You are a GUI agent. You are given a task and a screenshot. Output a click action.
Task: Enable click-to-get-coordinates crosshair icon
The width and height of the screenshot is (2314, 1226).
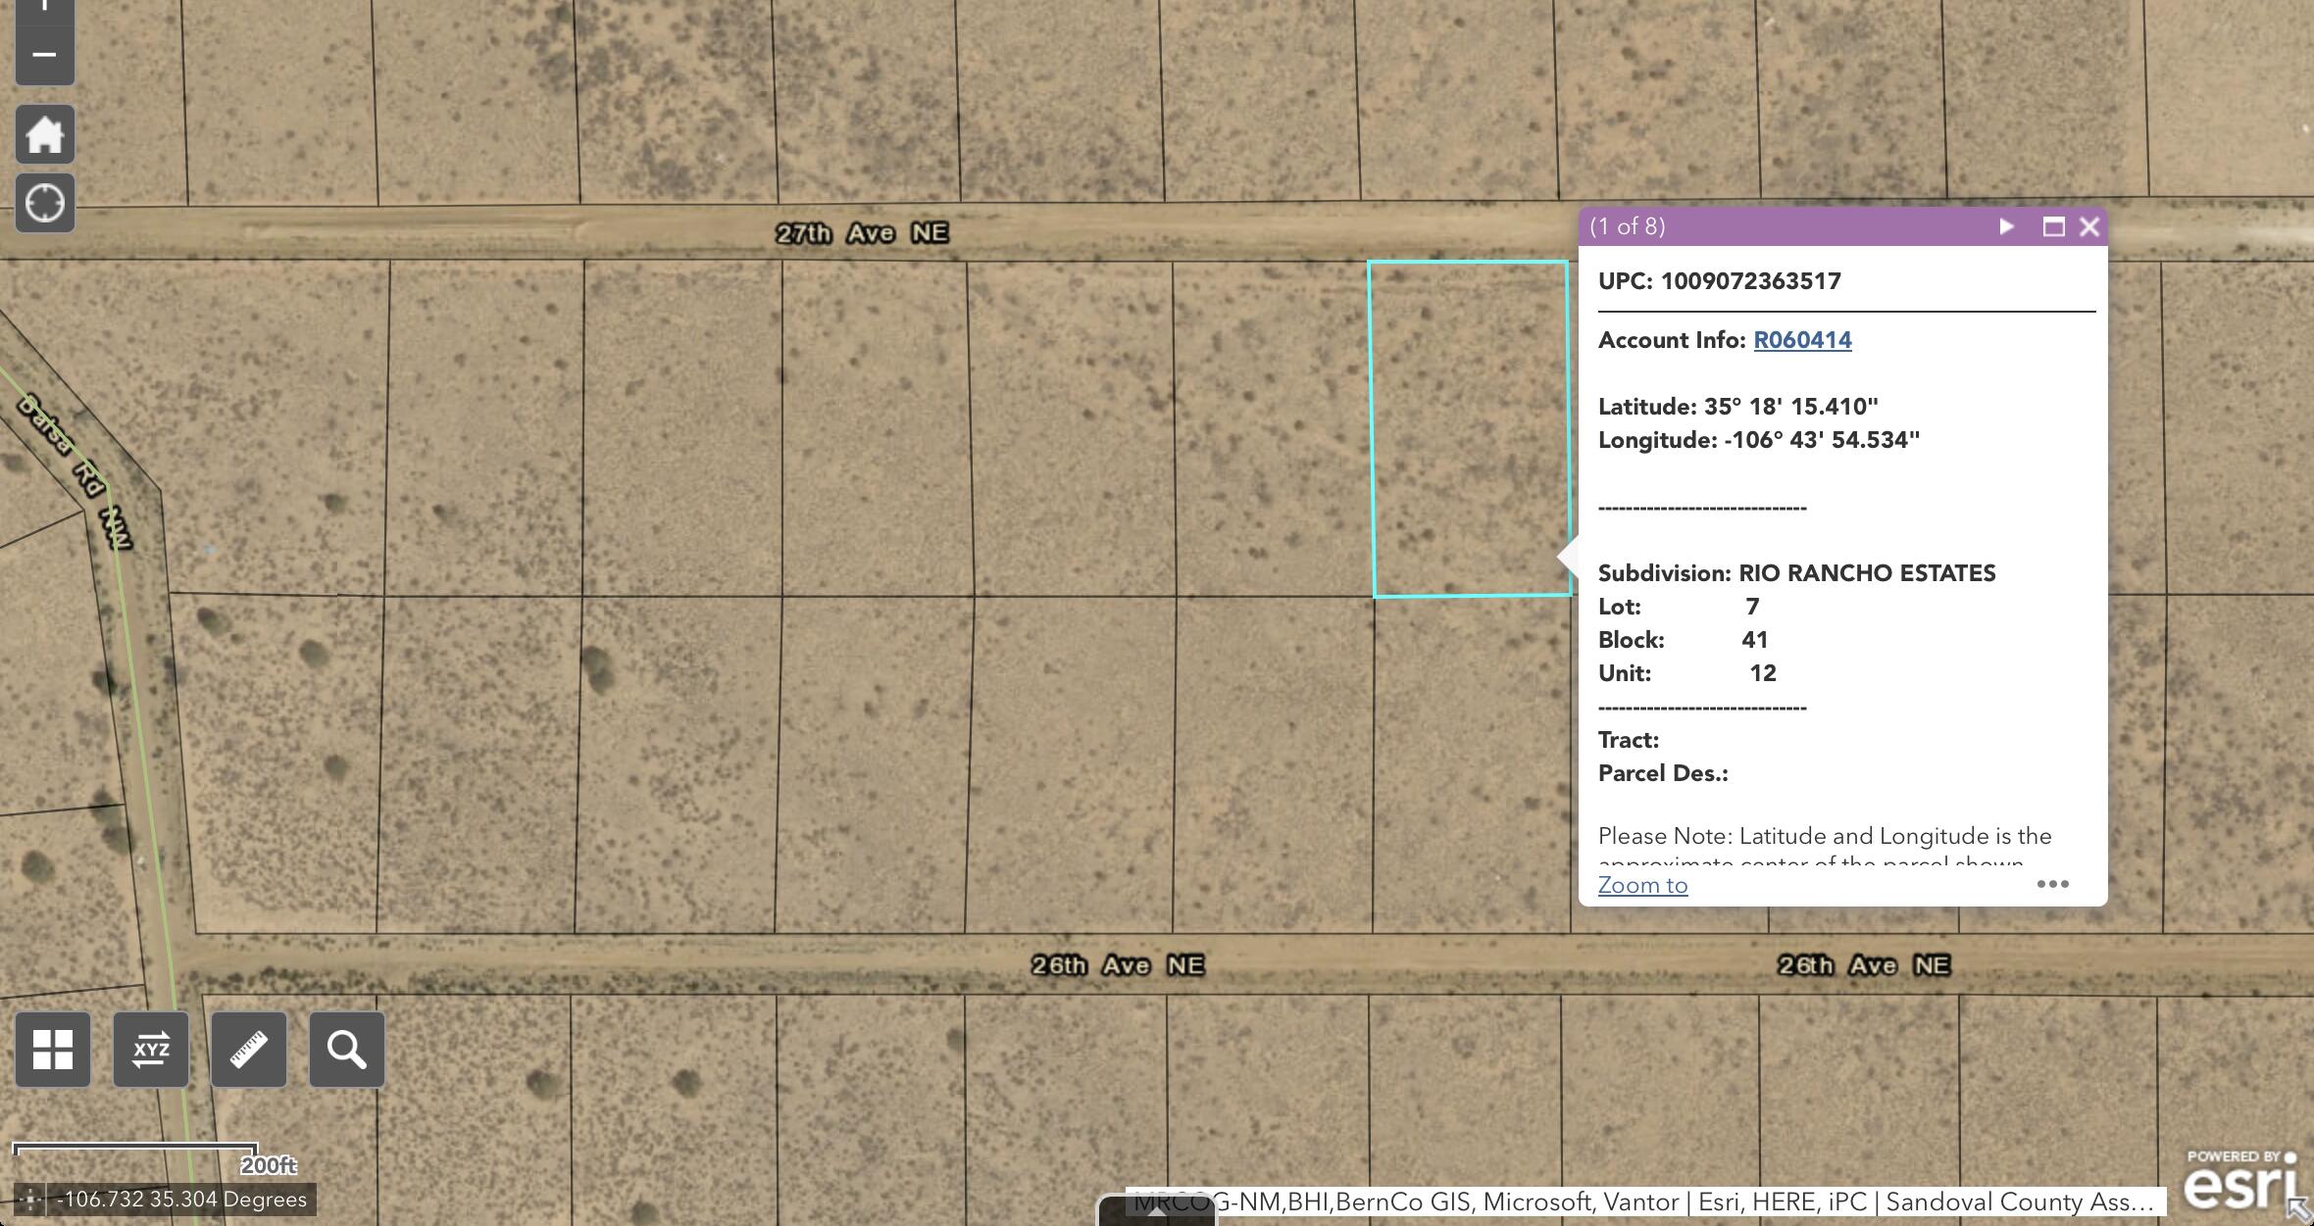(x=29, y=1200)
